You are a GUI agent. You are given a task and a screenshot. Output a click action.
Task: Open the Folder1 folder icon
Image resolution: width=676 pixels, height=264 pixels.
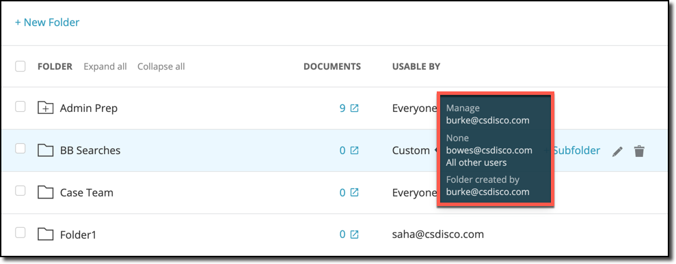(x=45, y=235)
